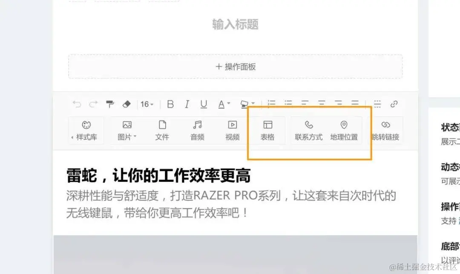Insert a dashed divider line
The image size is (460, 274).
(377, 104)
